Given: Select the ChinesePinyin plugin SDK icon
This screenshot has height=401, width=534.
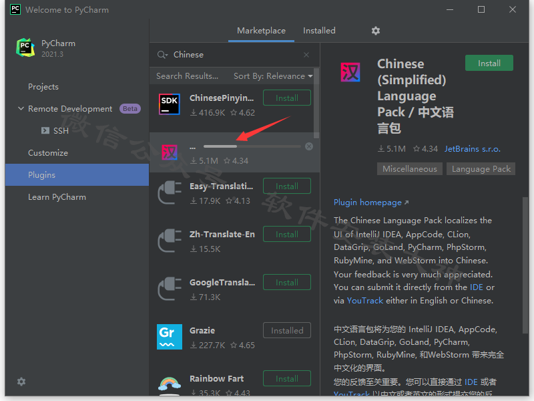Looking at the screenshot, I should pos(170,104).
